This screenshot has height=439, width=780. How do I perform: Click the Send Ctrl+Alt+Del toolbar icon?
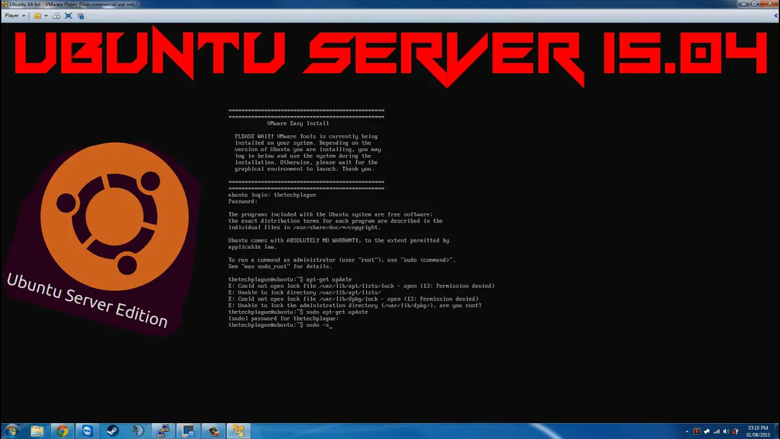point(57,16)
